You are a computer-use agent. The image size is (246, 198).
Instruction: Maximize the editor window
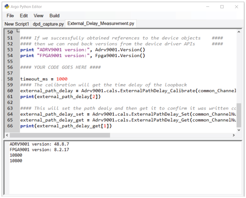(222, 6)
